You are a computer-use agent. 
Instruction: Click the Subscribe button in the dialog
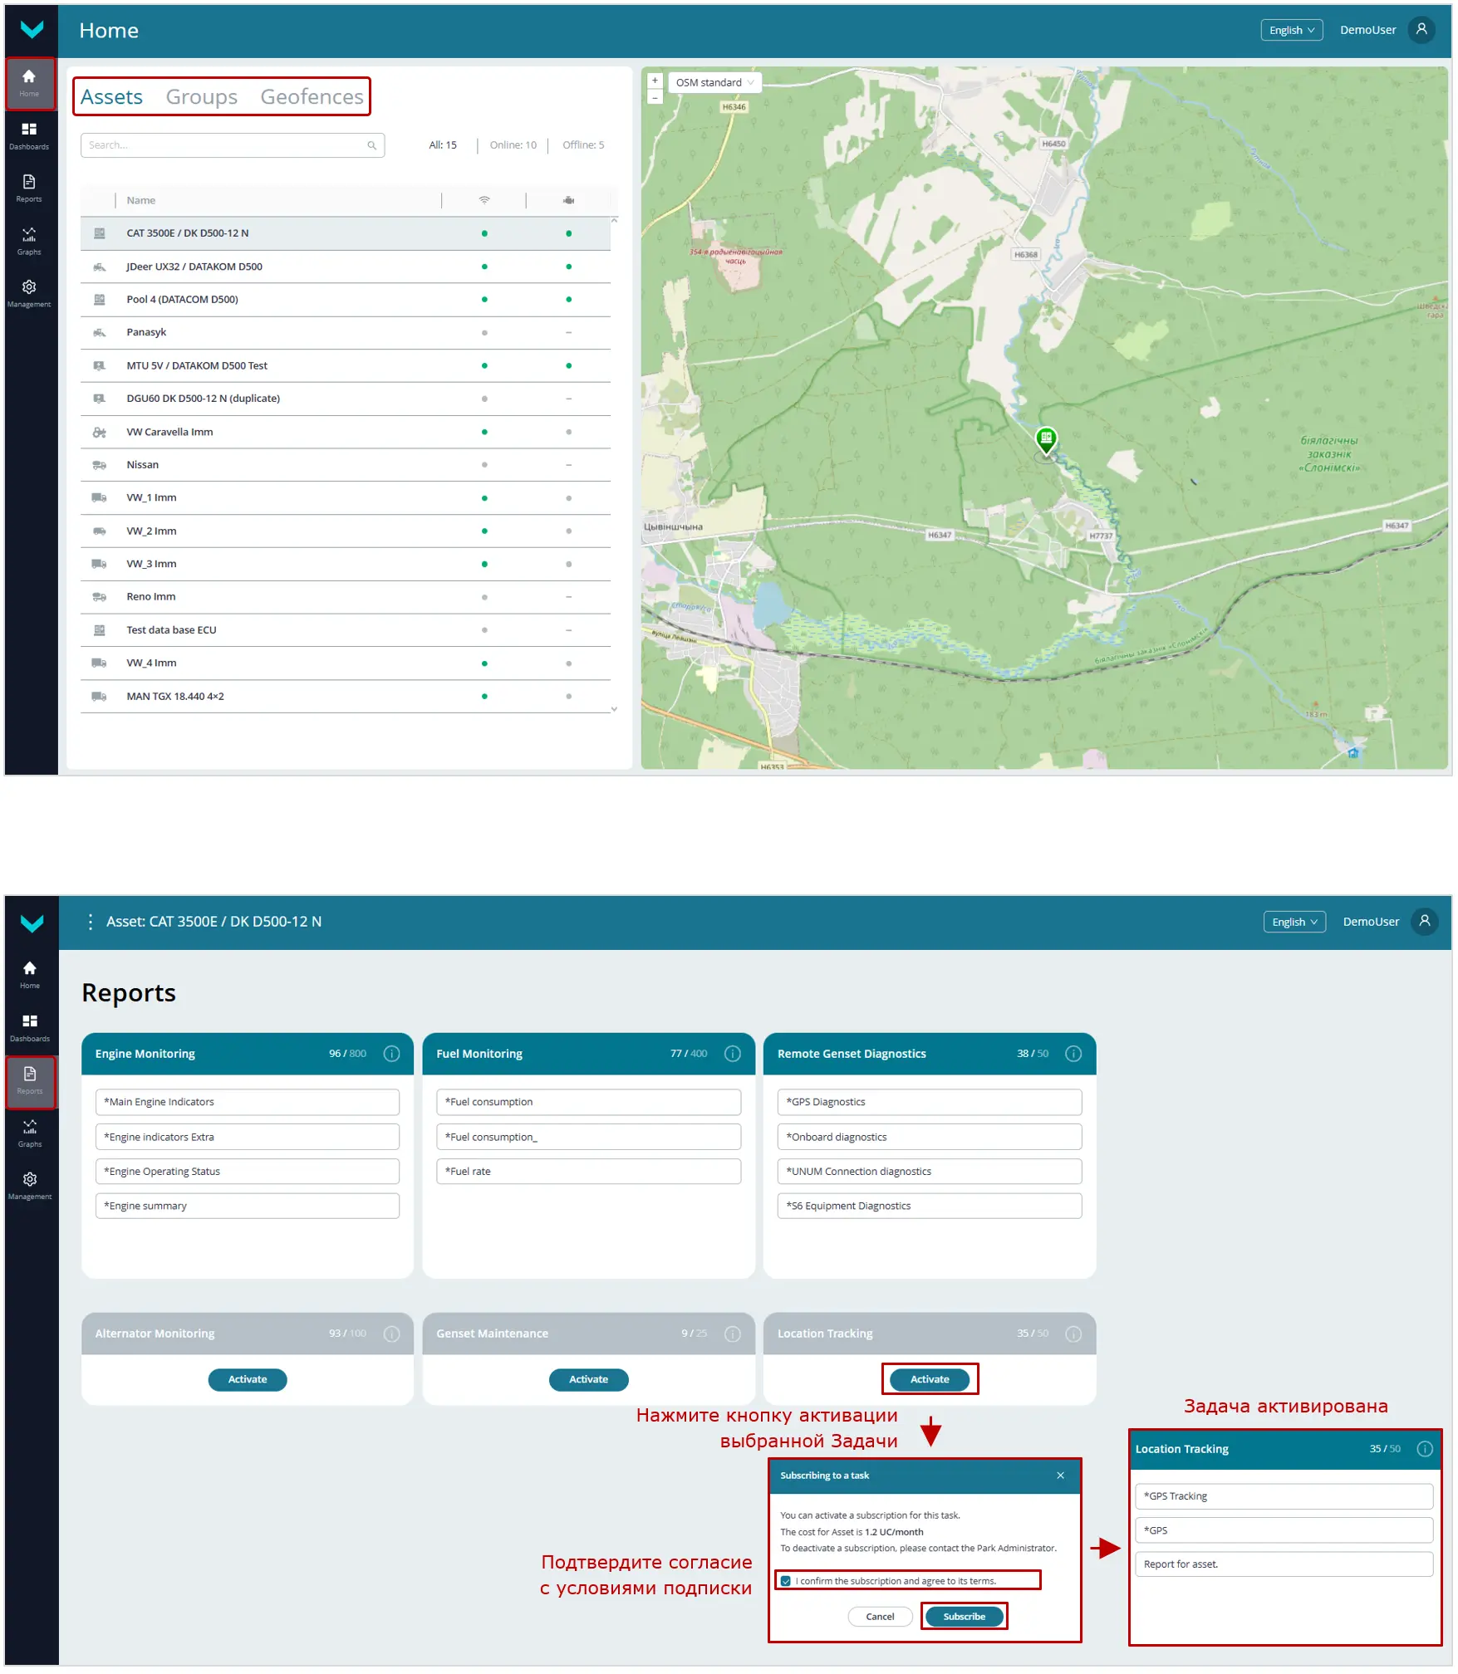tap(964, 1617)
